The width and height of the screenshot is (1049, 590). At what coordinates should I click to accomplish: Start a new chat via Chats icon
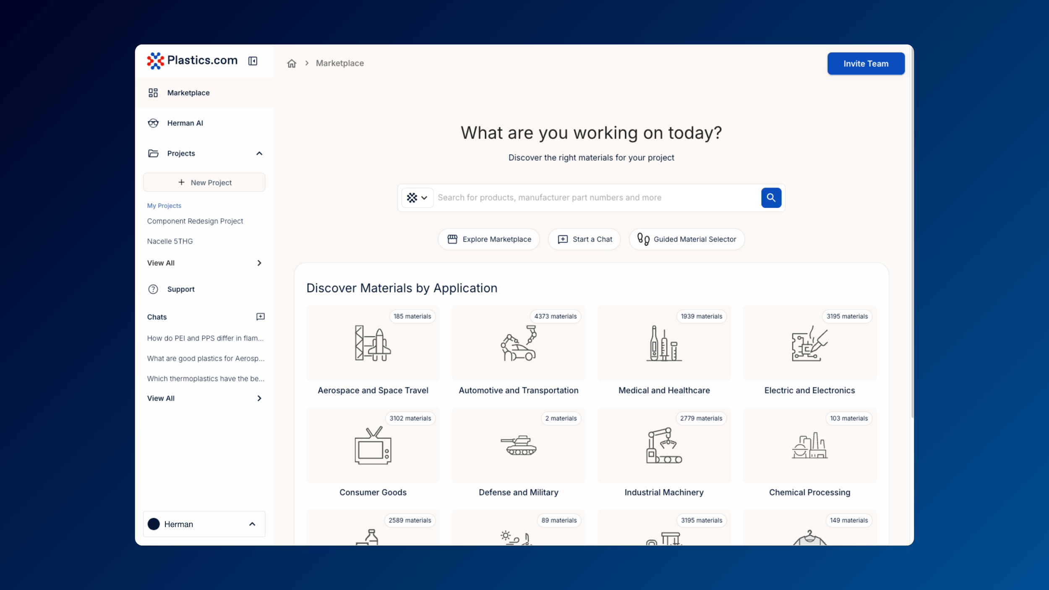260,317
